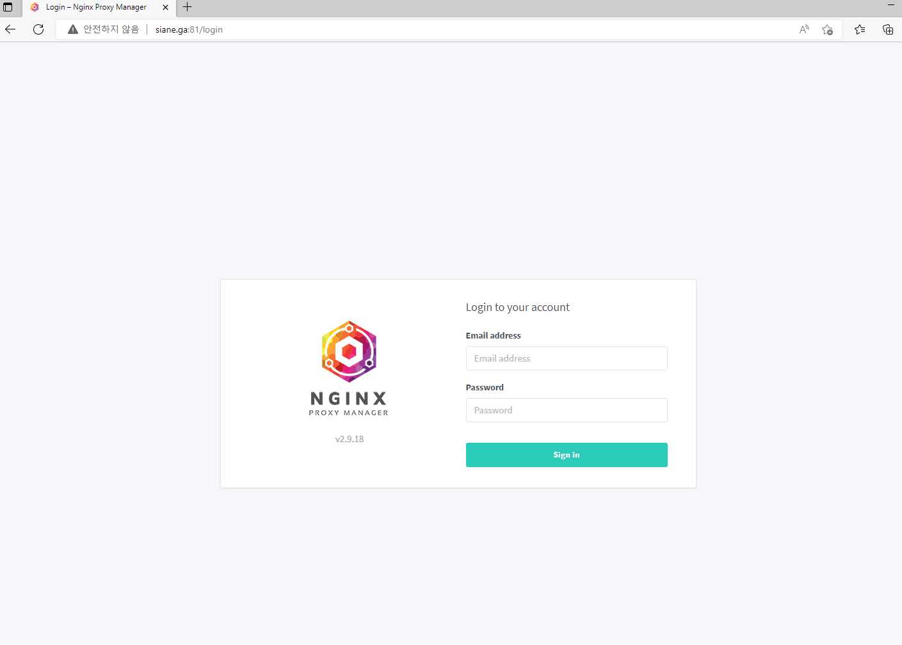Reload the page with the refresh icon

click(38, 29)
